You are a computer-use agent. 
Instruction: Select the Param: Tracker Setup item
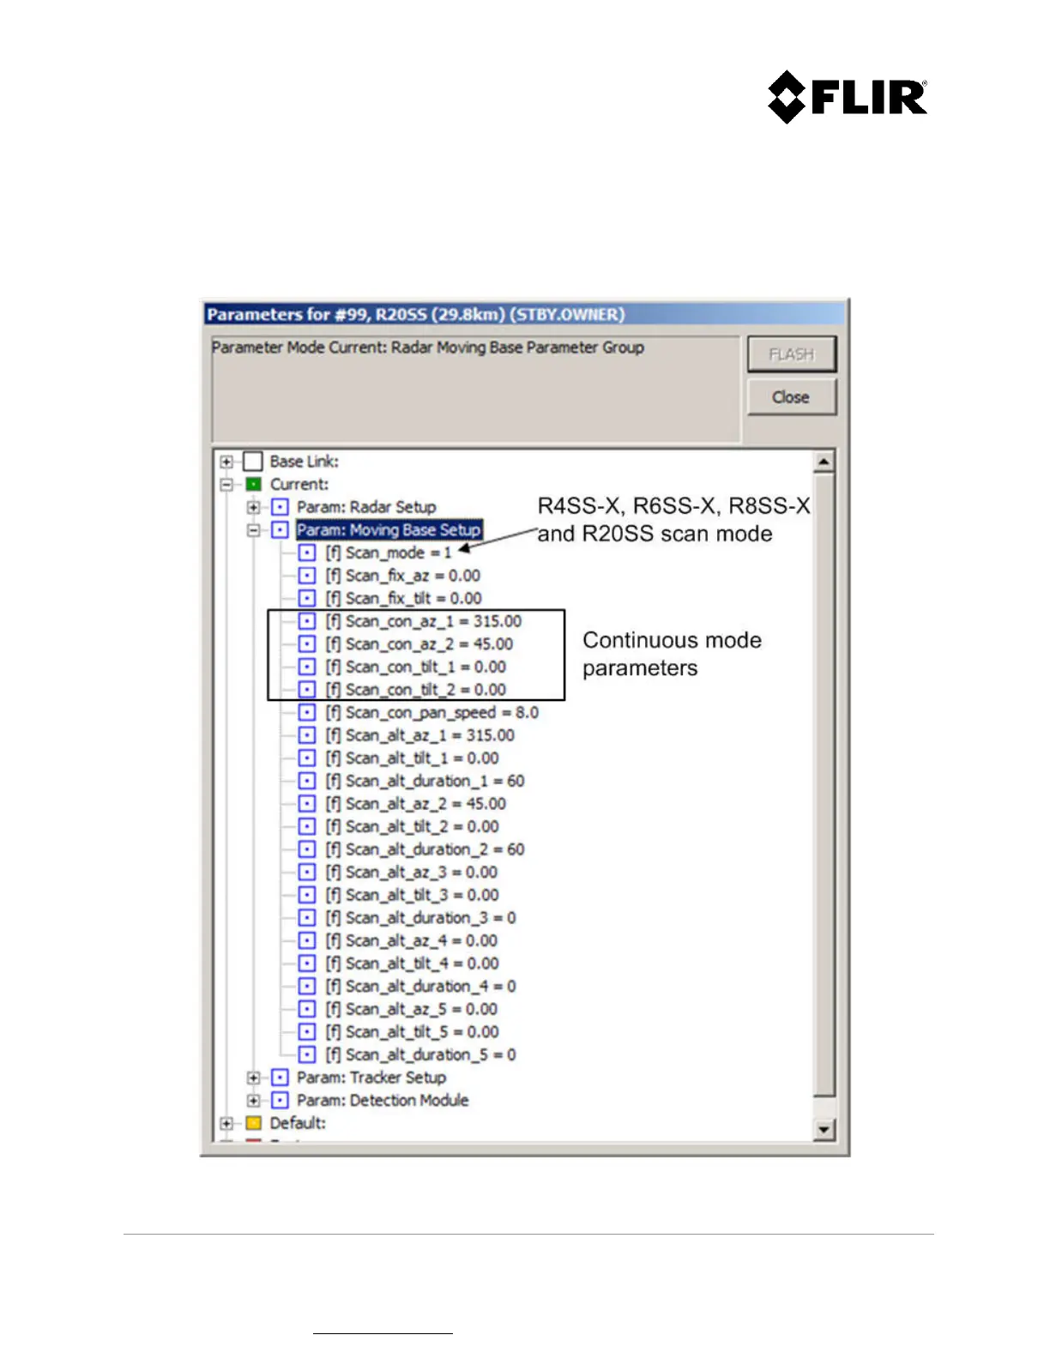pyautogui.click(x=371, y=1078)
